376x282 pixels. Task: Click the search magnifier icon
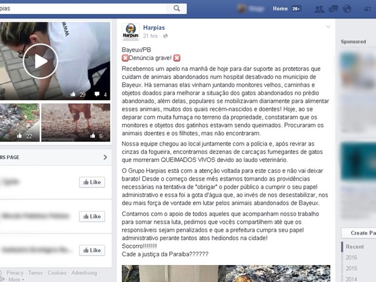pyautogui.click(x=176, y=8)
